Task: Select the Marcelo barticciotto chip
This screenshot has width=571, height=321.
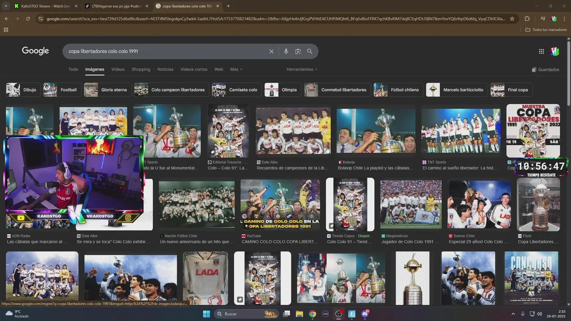Action: tap(457, 90)
